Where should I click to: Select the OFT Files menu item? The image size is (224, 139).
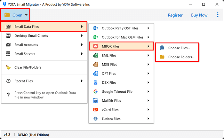coord(121,73)
